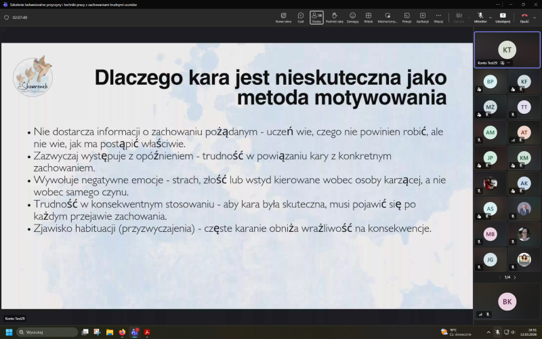Viewport: 542px width, 339px height.
Task: Open the Czat chat panel
Action: [300, 17]
